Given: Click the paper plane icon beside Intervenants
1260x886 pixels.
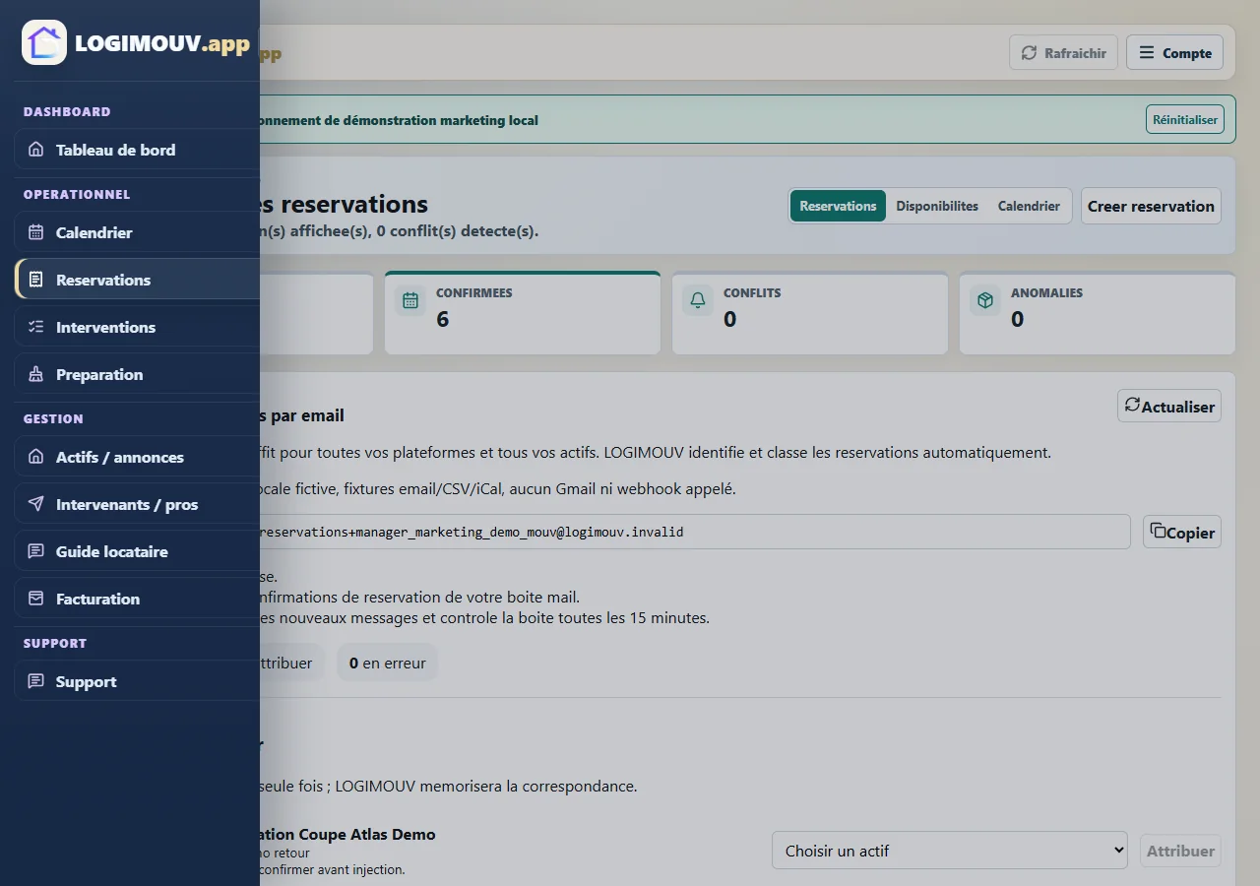Looking at the screenshot, I should [x=36, y=504].
